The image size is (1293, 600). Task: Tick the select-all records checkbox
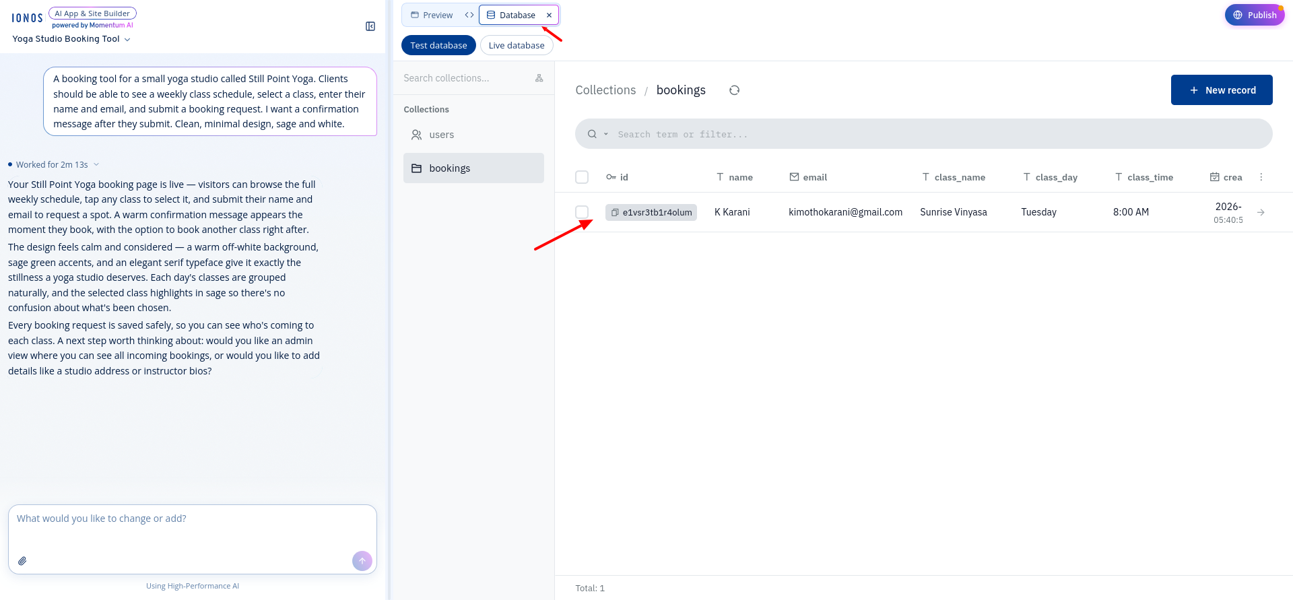(582, 177)
